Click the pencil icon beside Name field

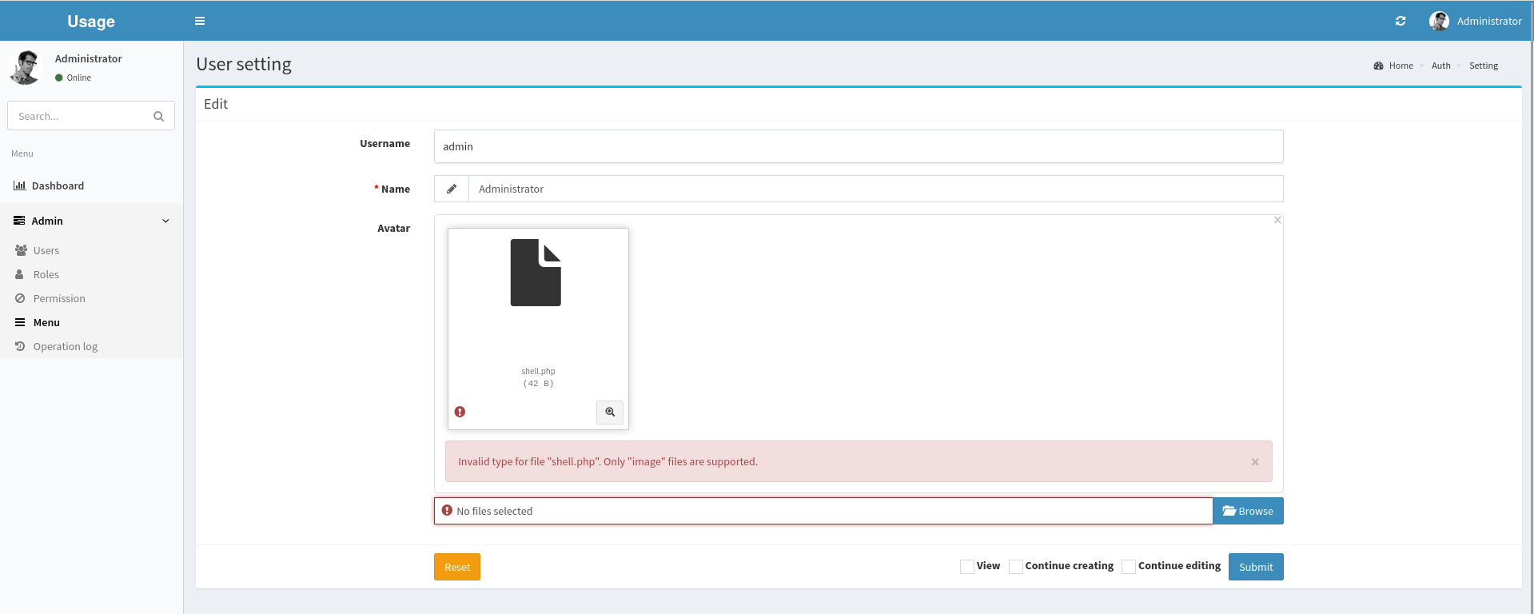tap(452, 189)
